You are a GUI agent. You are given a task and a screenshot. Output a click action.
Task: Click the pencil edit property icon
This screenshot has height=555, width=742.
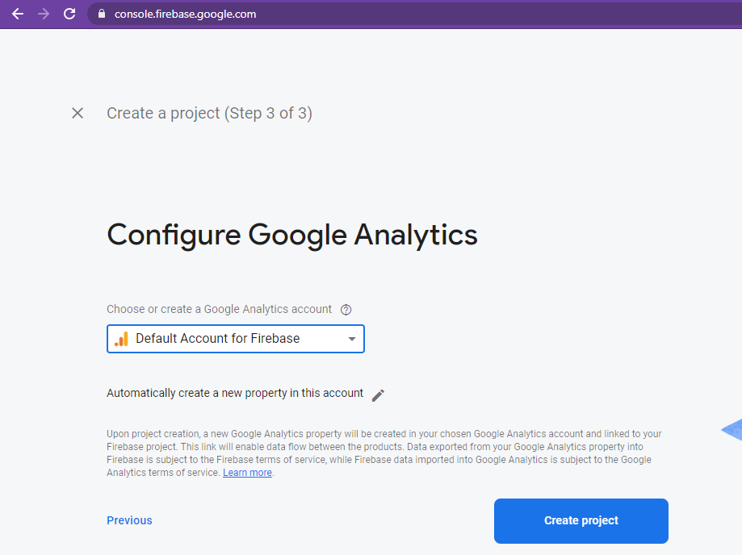[378, 394]
